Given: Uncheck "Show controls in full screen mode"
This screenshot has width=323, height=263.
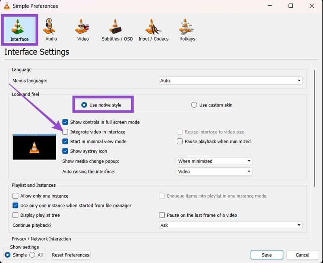Looking at the screenshot, I should 65,122.
